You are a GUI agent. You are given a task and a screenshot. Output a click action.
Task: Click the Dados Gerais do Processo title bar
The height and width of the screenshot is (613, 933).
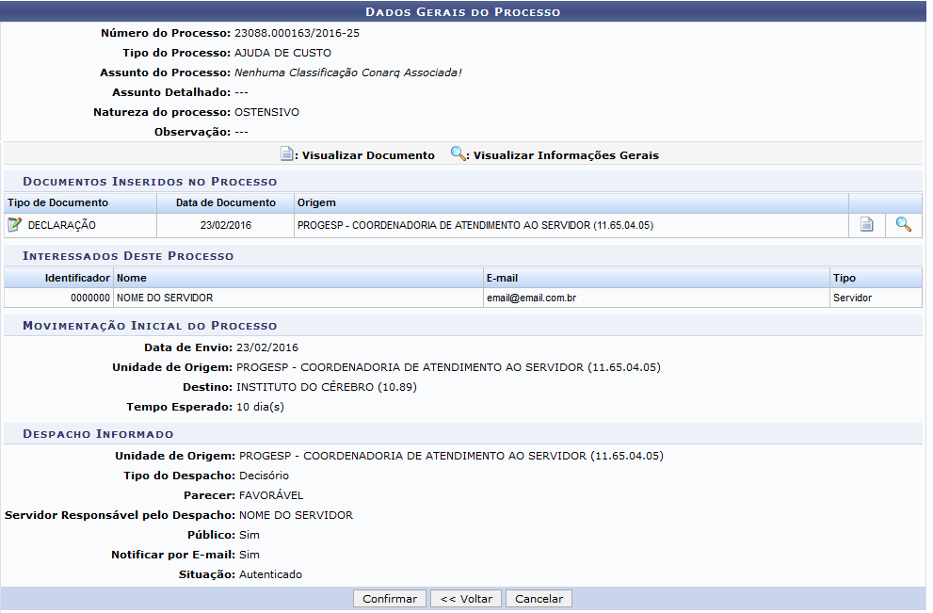pyautogui.click(x=462, y=11)
